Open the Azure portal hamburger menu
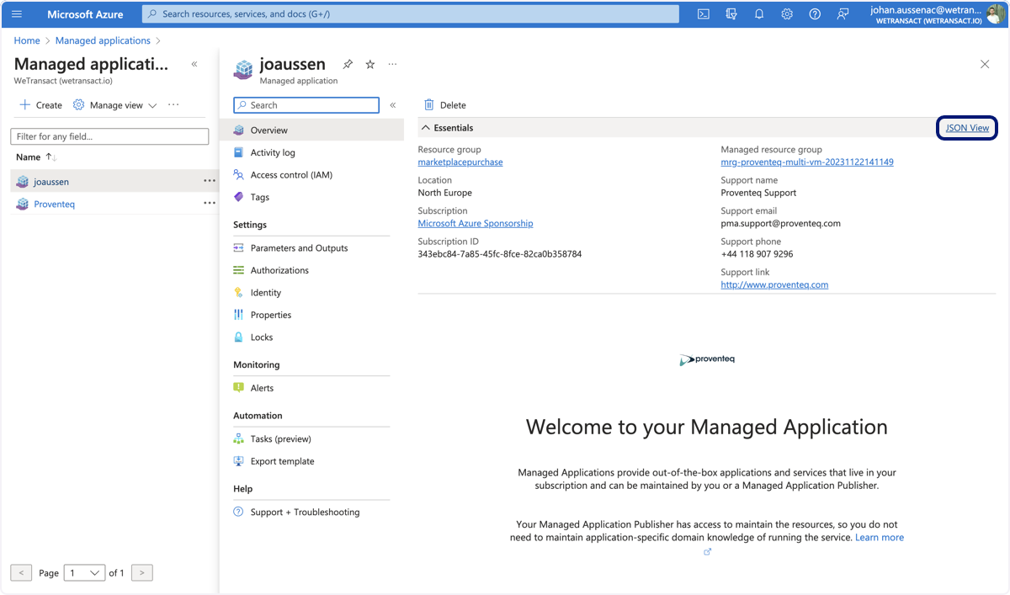1010x595 pixels. point(17,14)
